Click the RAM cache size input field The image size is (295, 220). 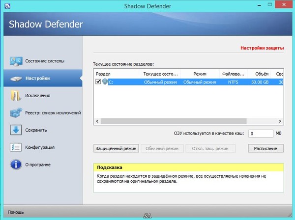(x=261, y=134)
